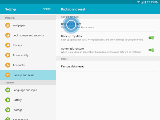160x120 pixels.
Task: Click the Google account section header
Action: (108, 17)
